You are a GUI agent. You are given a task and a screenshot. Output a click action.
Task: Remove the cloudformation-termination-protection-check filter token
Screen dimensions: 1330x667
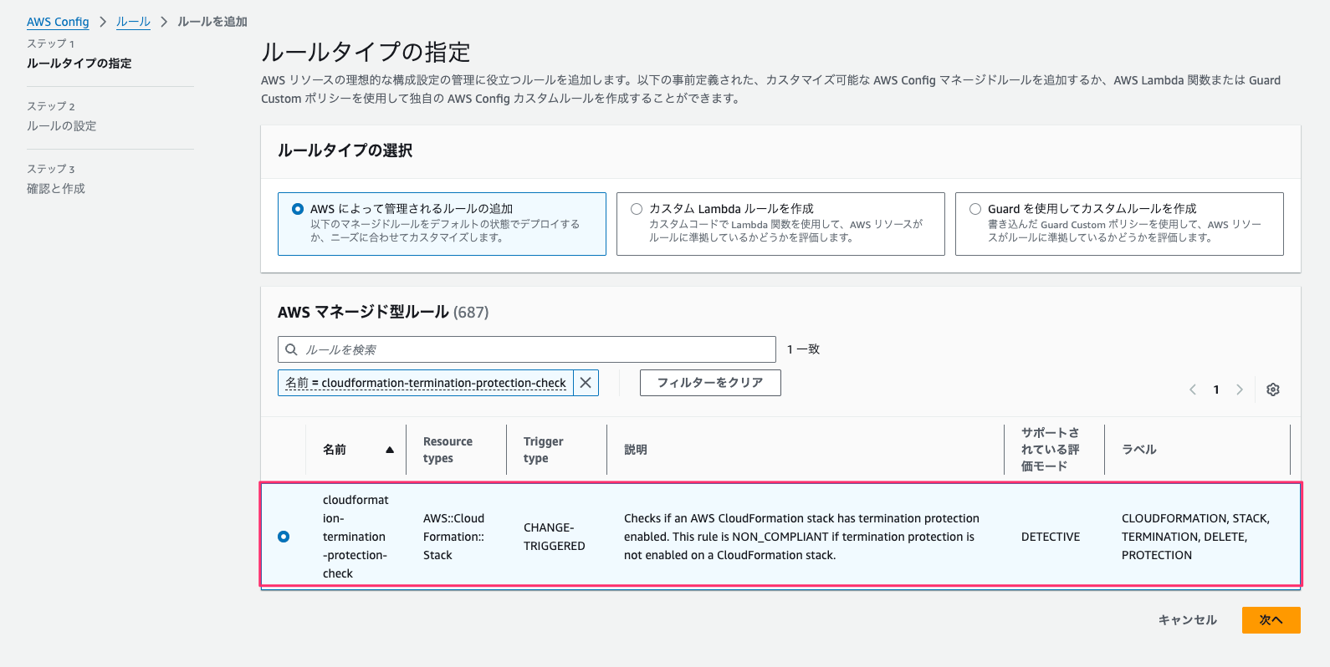click(x=586, y=383)
